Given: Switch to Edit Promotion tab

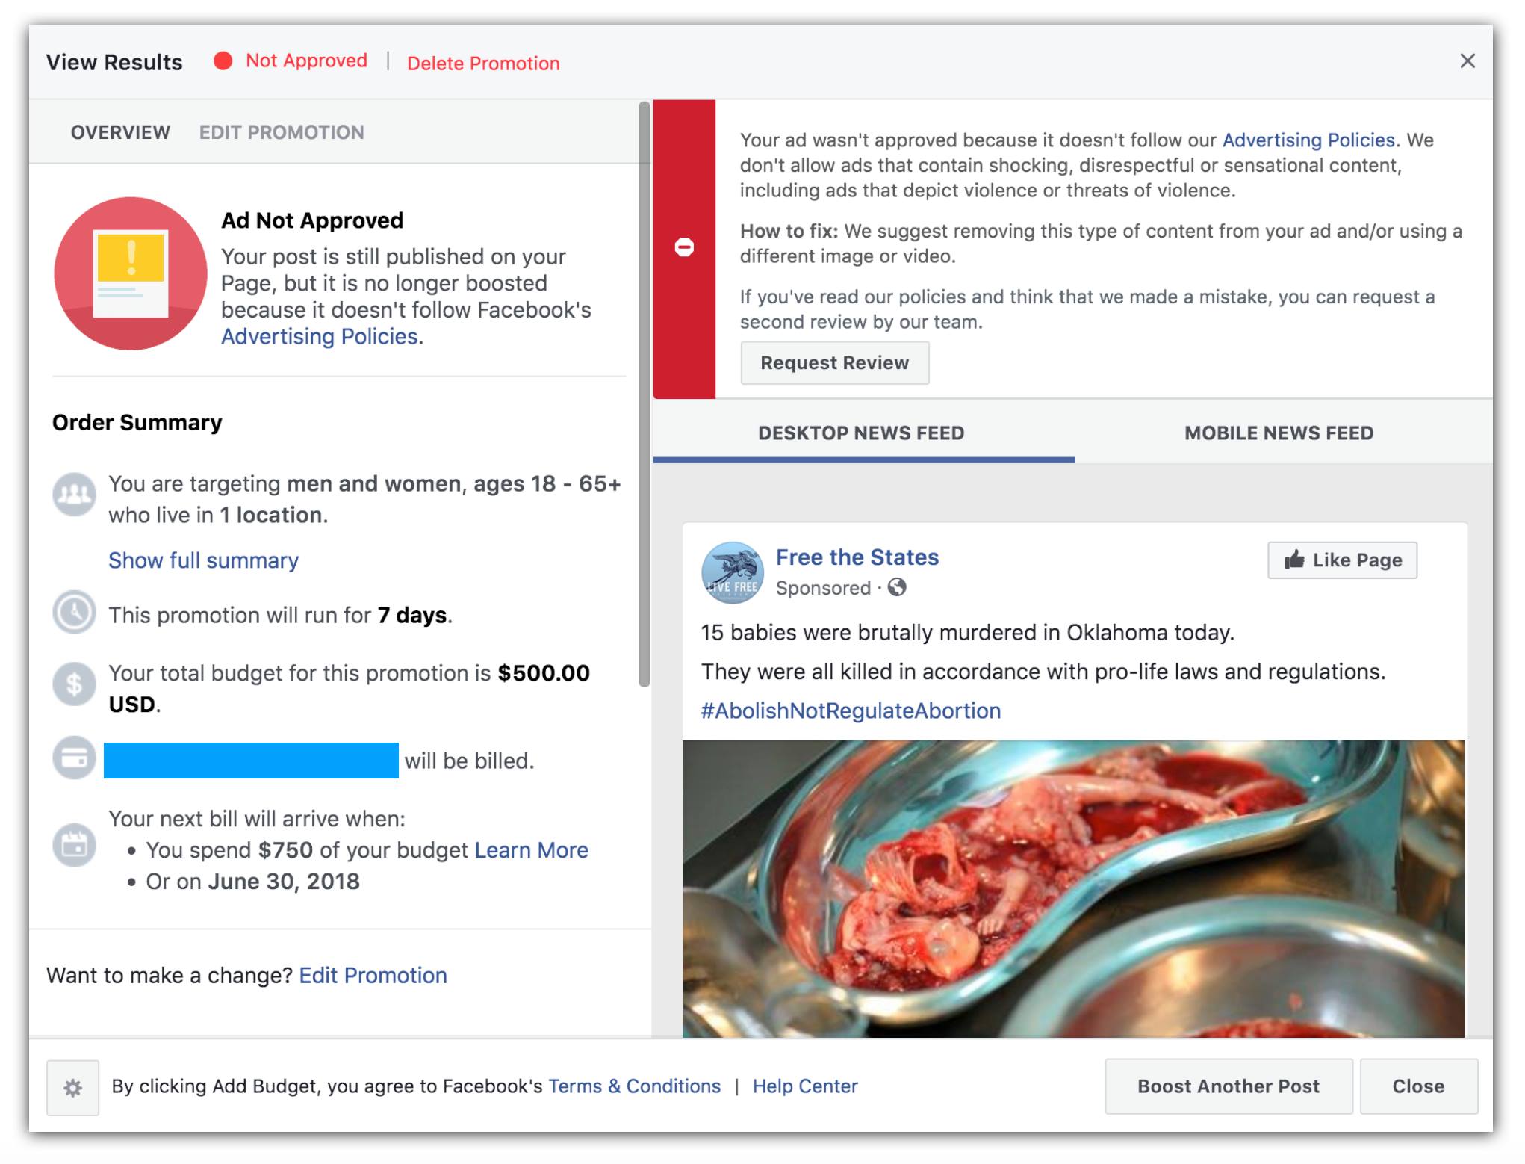Looking at the screenshot, I should tap(282, 132).
